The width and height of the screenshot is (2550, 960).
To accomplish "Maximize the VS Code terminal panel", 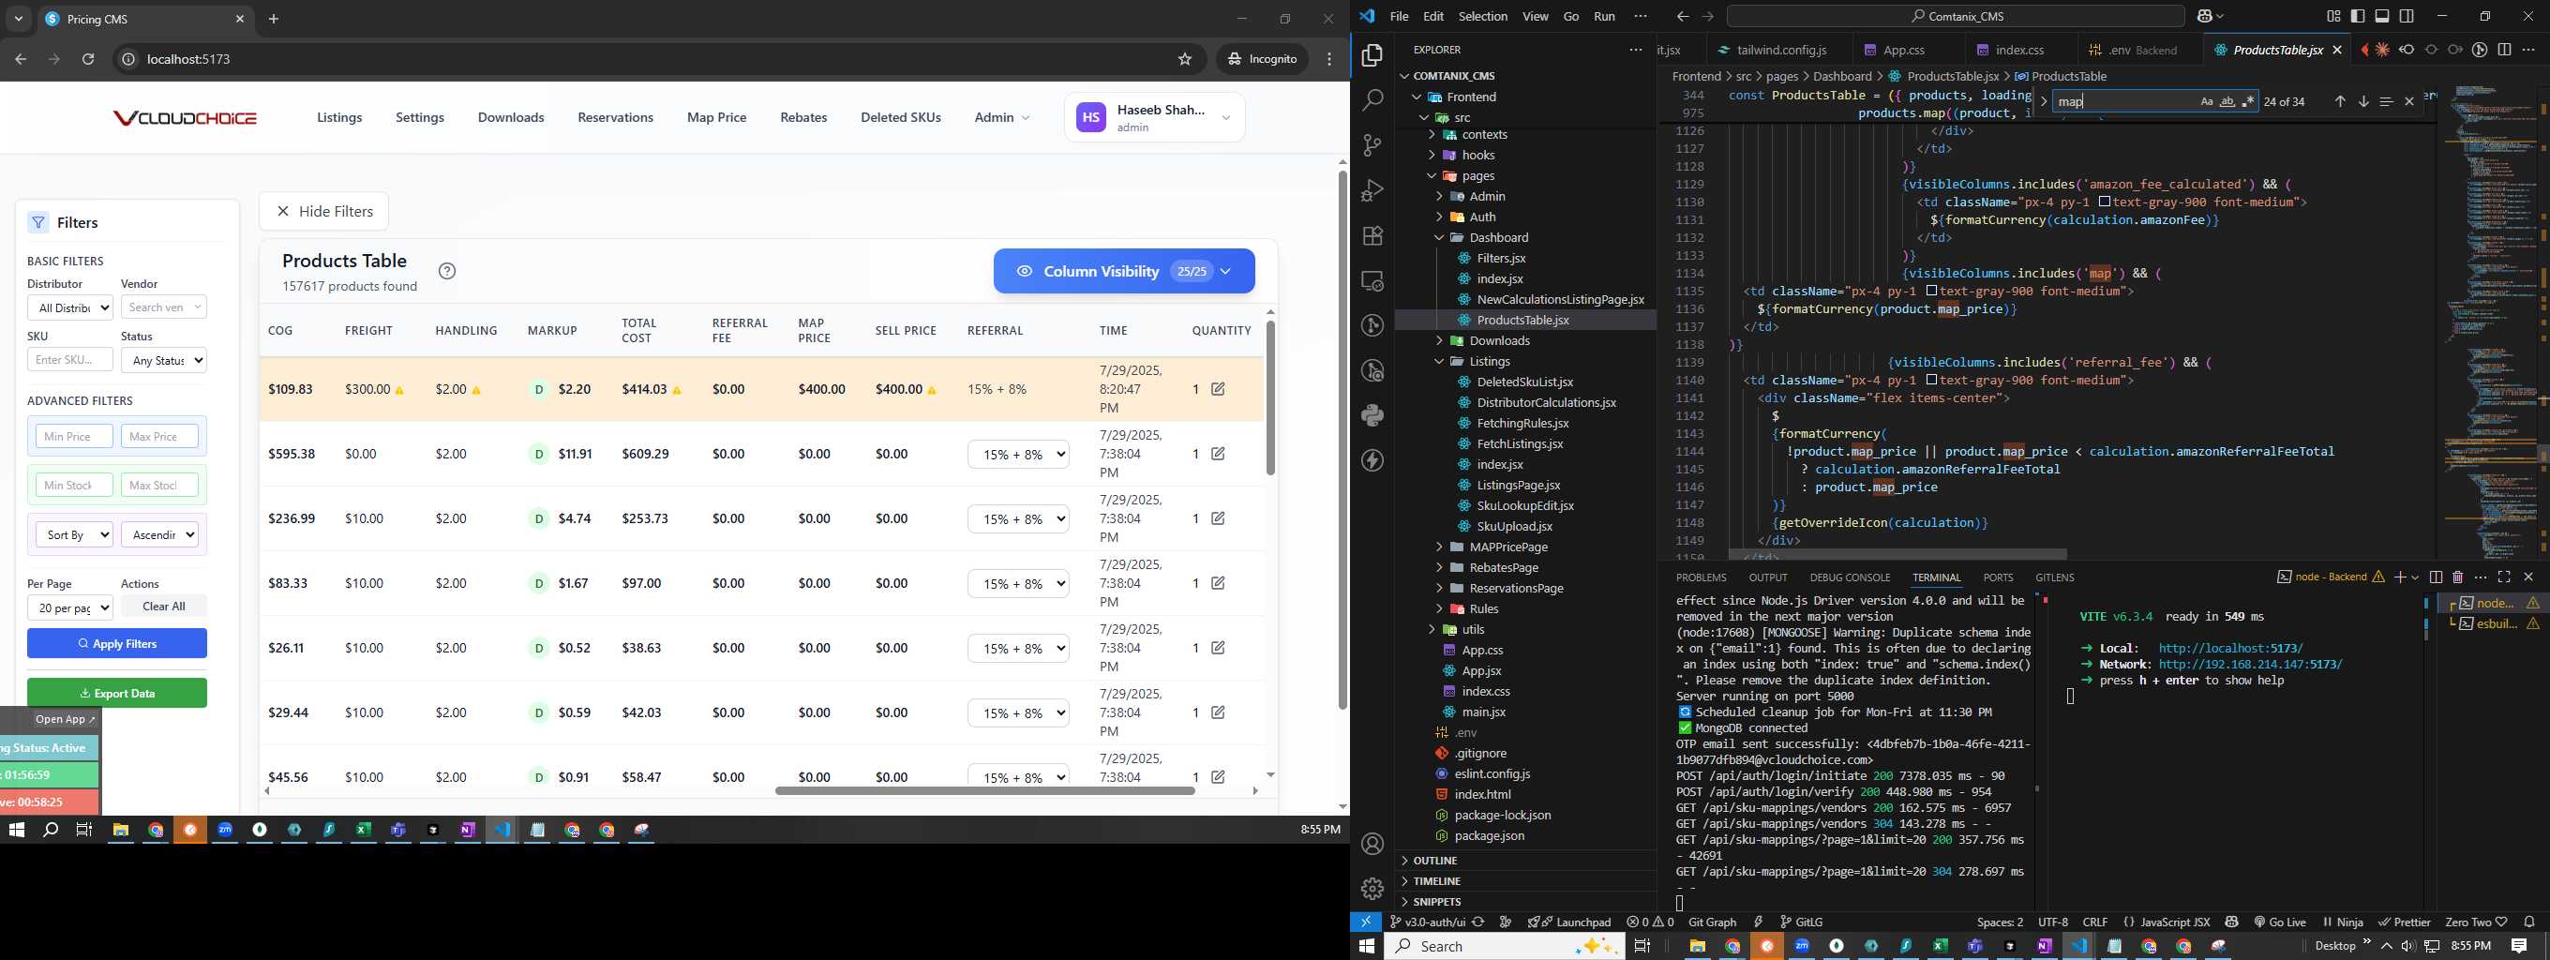I will [x=2504, y=577].
